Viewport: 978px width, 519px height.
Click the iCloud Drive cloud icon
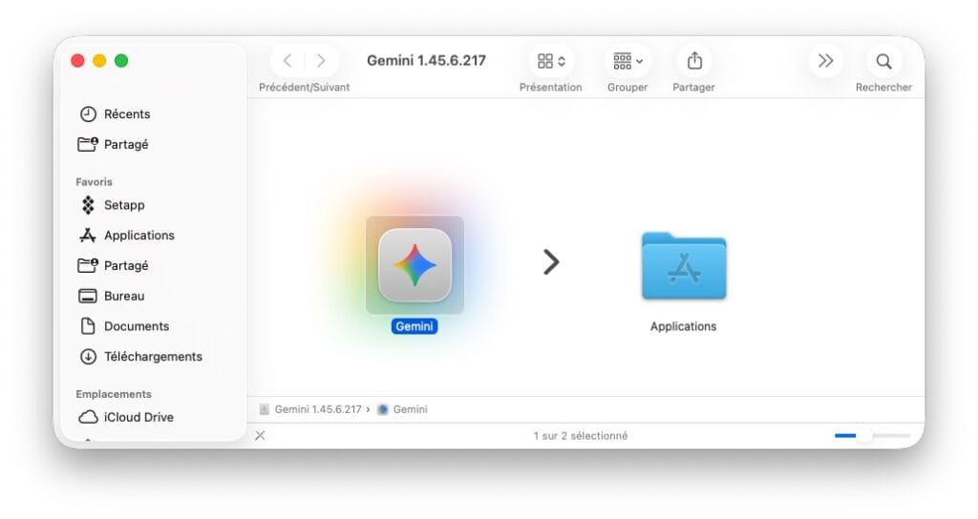[x=88, y=417]
